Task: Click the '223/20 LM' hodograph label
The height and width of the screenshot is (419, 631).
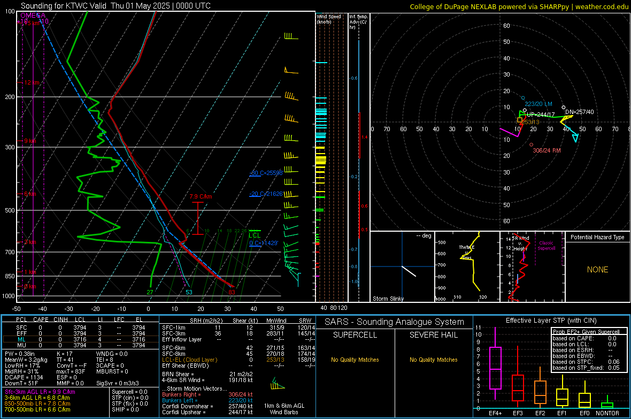Action: [538, 104]
